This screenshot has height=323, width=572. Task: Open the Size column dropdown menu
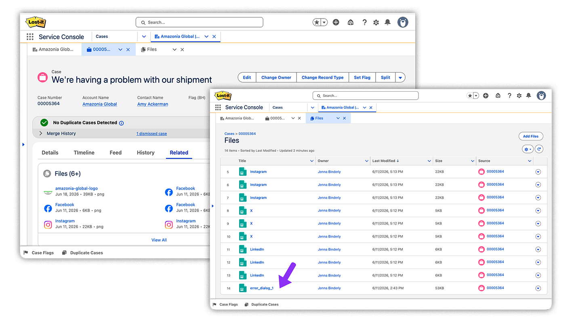coord(473,161)
